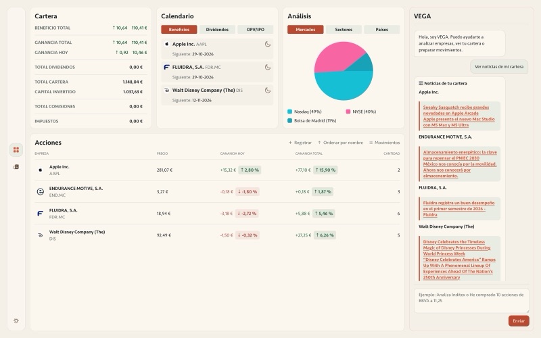This screenshot has width=541, height=338.
Task: Click Fluidra logo in Calendario card
Action: 166,67
